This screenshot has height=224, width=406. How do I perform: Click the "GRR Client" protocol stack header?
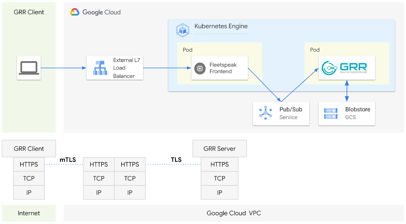[29, 149]
